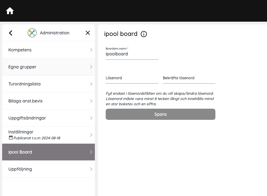Viewport: 267px width, 196px height.
Task: Select the highlighted Ipool Board item
Action: (x=49, y=152)
